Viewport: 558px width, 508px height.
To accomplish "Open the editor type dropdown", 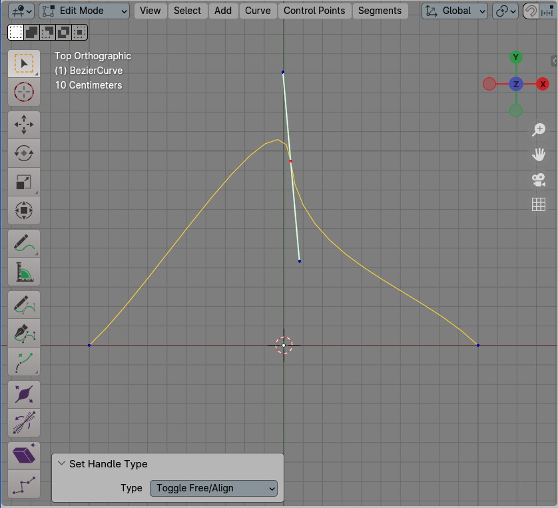I will 21,11.
